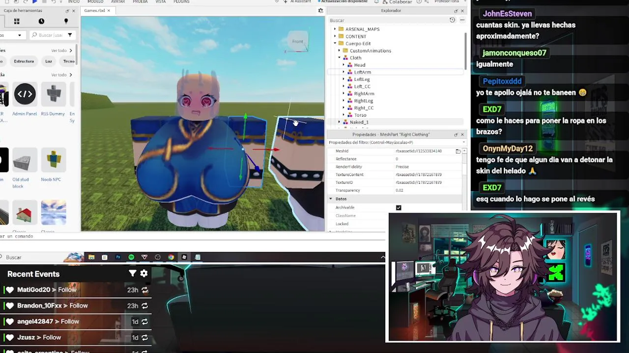Image resolution: width=629 pixels, height=353 pixels.
Task: Click the Front view selector cube
Action: click(298, 42)
